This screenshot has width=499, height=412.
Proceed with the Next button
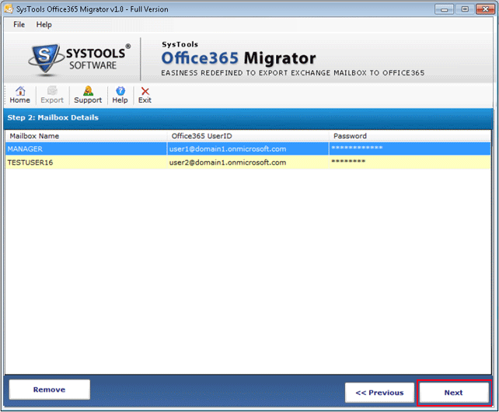[454, 393]
